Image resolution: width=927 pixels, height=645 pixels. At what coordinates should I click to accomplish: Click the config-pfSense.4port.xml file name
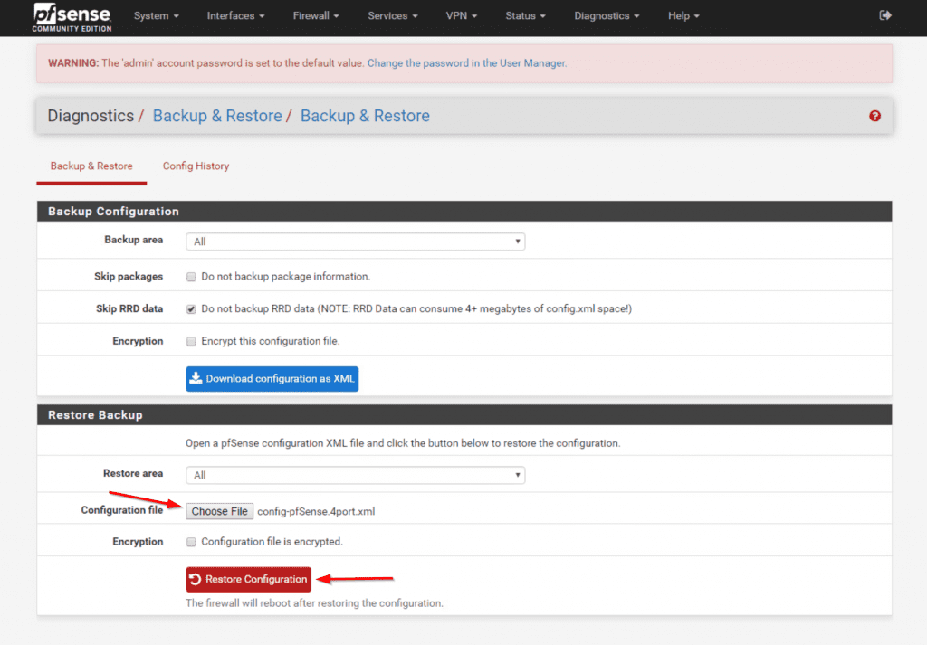(x=316, y=511)
